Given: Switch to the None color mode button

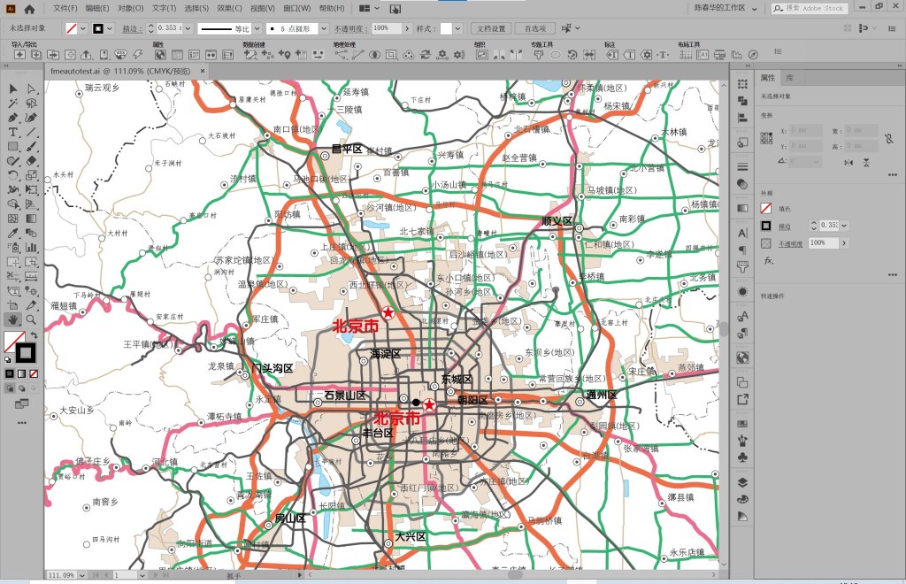Looking at the screenshot, I should [x=34, y=373].
